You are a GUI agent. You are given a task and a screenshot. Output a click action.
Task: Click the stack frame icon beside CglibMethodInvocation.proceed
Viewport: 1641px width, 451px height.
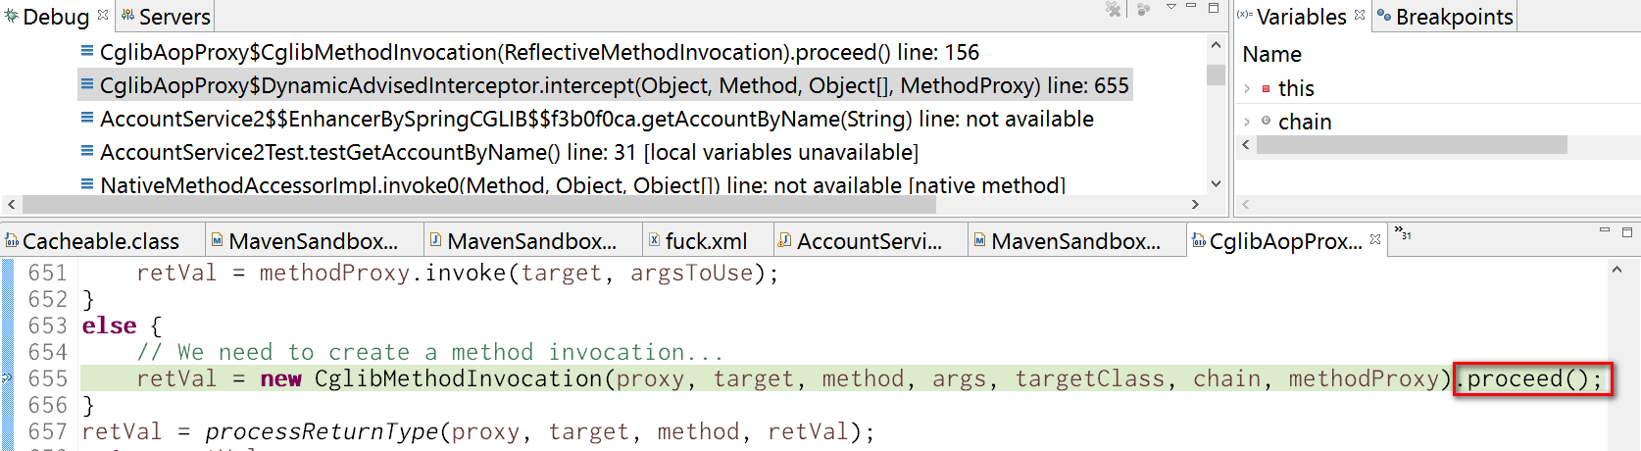[87, 51]
